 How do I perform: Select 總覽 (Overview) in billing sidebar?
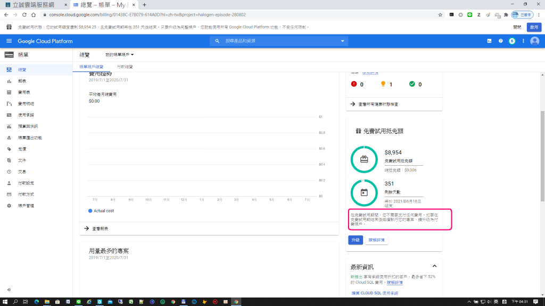tap(36, 70)
